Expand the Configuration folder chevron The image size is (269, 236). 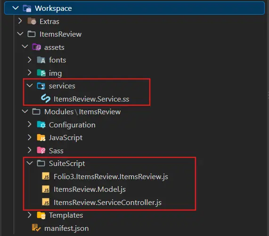(30, 124)
